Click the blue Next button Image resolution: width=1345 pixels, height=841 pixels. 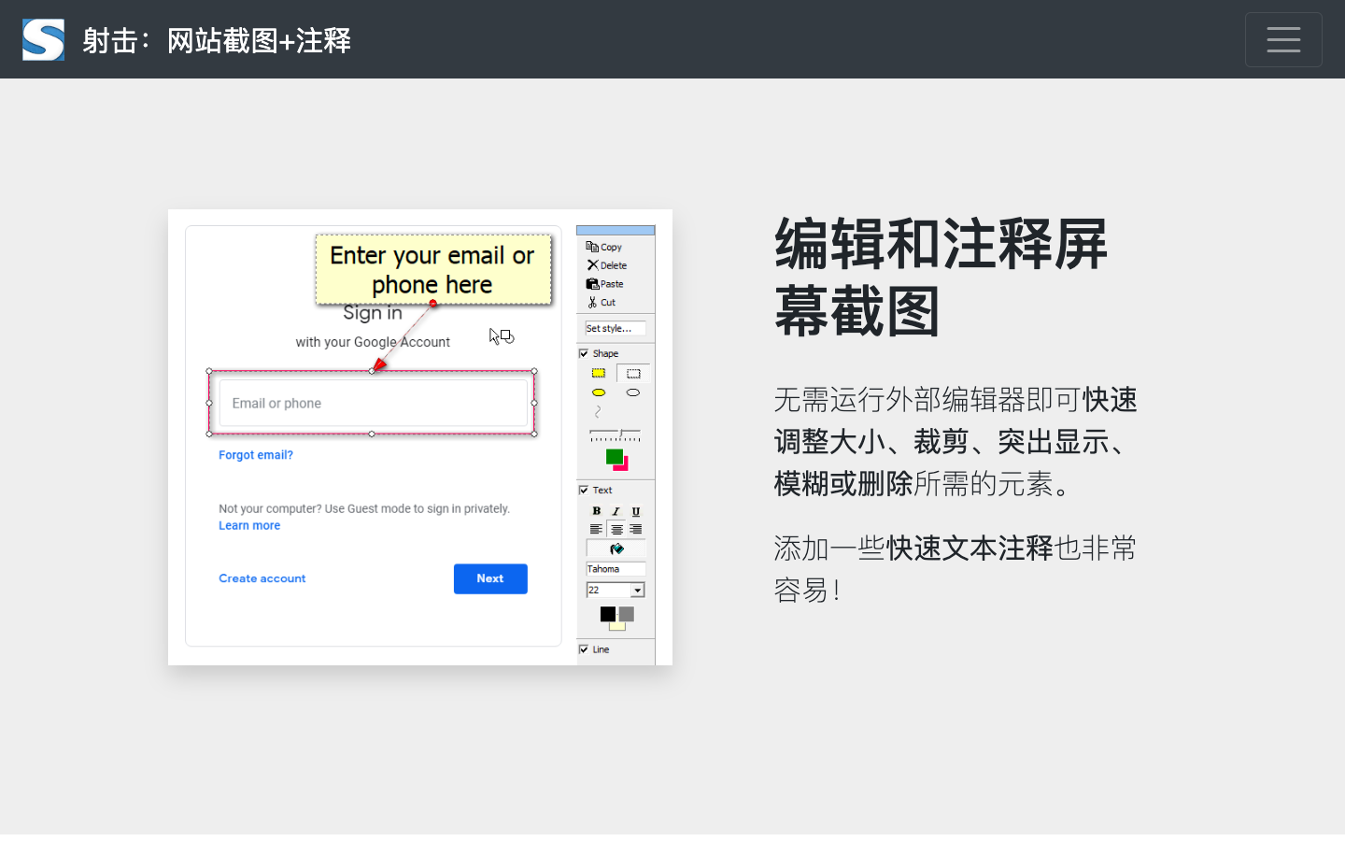coord(490,578)
